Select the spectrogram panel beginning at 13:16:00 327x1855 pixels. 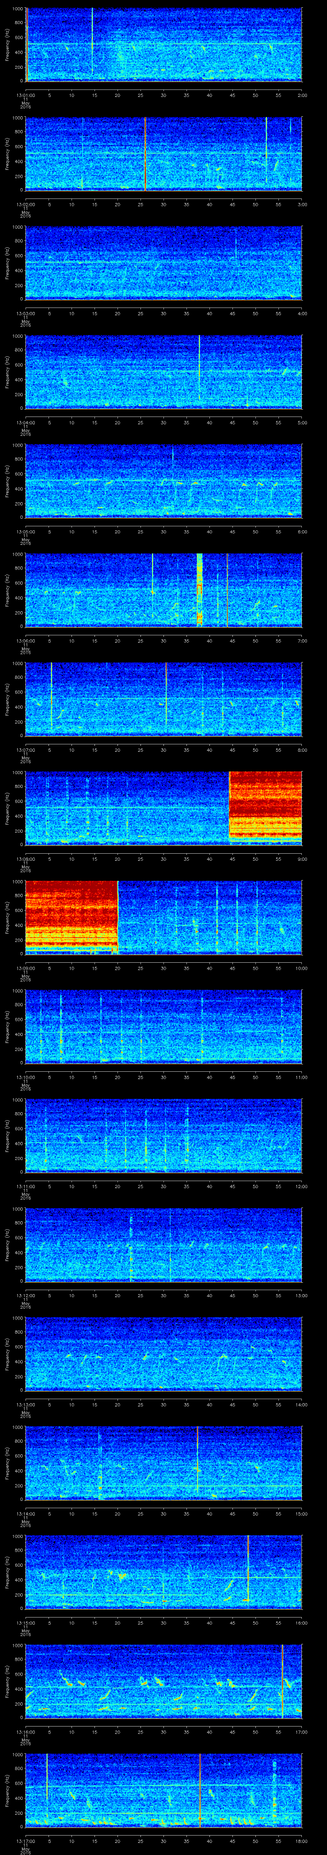click(x=163, y=1681)
